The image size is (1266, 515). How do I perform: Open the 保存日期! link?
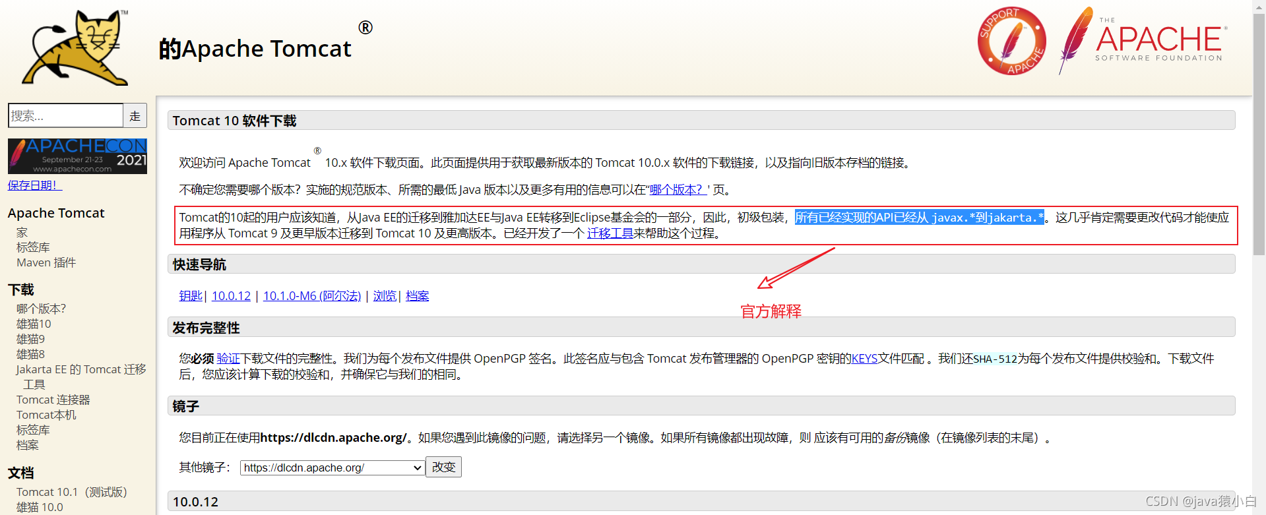click(35, 185)
